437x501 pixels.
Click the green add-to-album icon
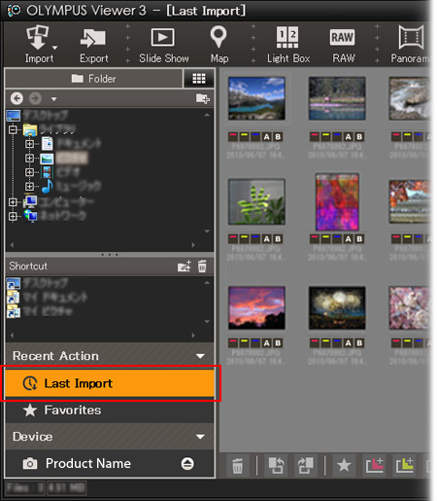click(405, 466)
